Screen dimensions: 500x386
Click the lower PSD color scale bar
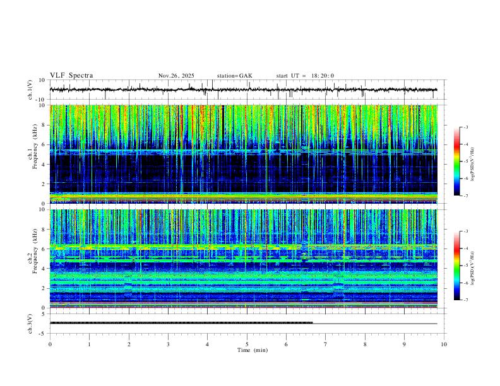[457, 266]
